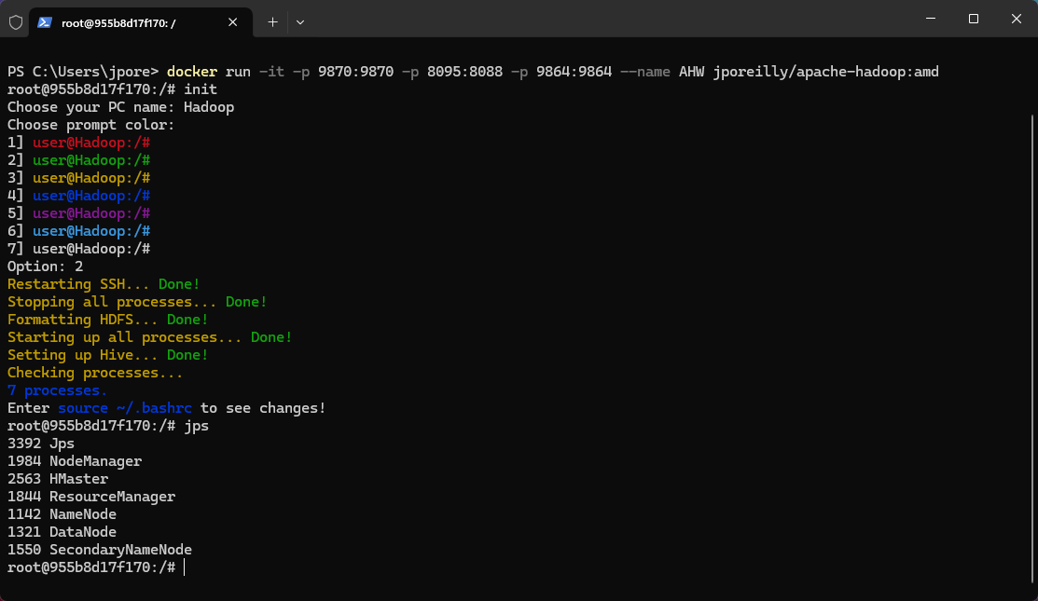Close the terminal window

point(1017,19)
